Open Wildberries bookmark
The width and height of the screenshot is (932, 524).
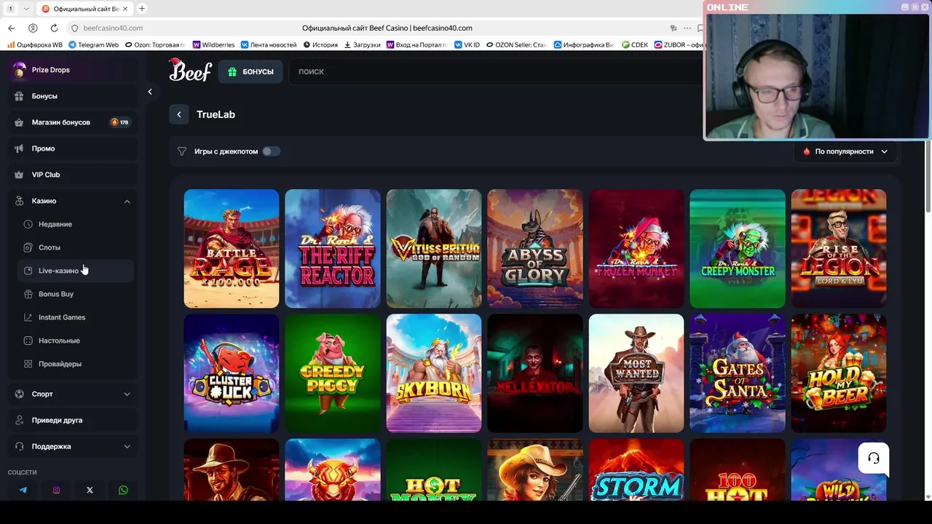(213, 44)
